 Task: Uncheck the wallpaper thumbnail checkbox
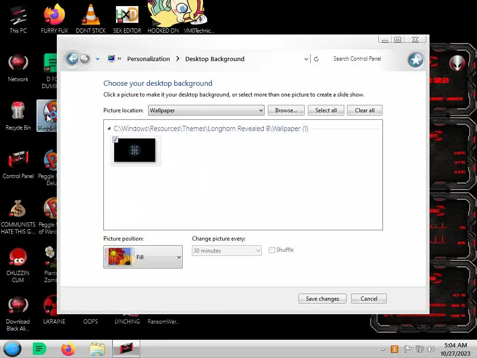coord(116,140)
